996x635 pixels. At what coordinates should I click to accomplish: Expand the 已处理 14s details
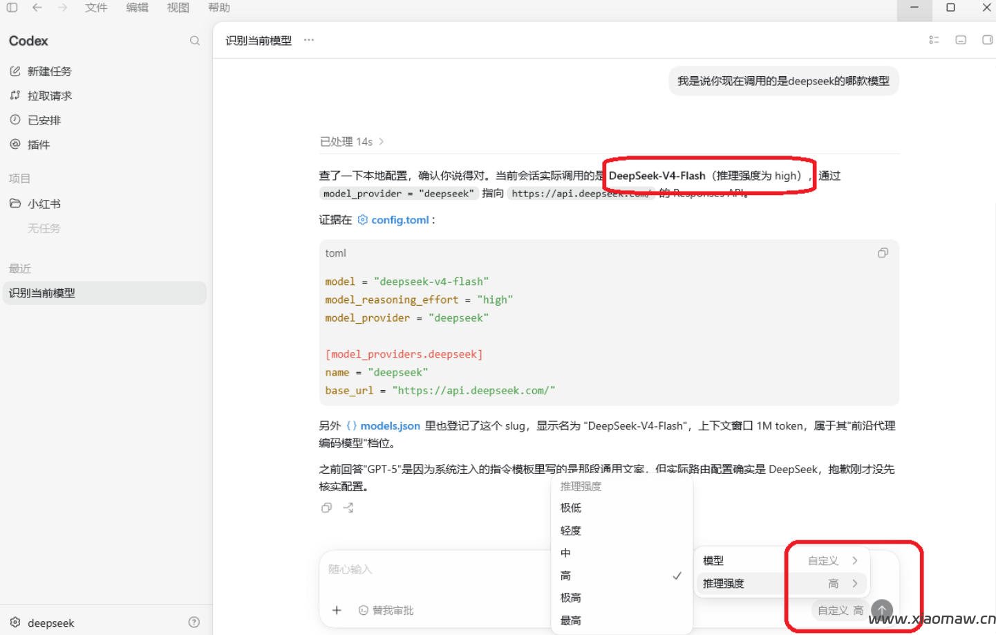pyautogui.click(x=352, y=142)
